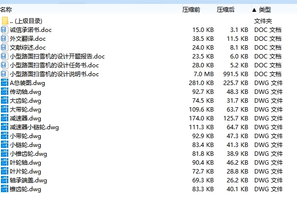Click the doc icon beside 开题报告.doc
The width and height of the screenshot is (297, 204).
pyautogui.click(x=4, y=56)
